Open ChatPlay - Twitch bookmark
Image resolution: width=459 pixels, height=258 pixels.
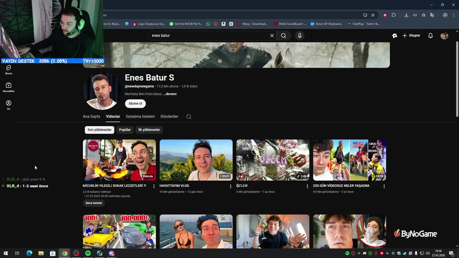coord(363,24)
